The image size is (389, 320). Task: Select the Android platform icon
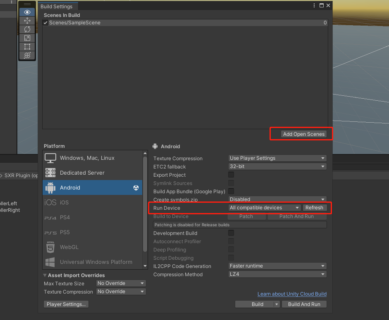pos(50,187)
